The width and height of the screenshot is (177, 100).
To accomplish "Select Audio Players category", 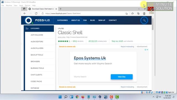I will click(x=37, y=48).
